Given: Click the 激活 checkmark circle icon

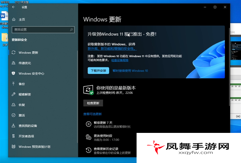Looking at the screenshot, I should (x=14, y=115).
